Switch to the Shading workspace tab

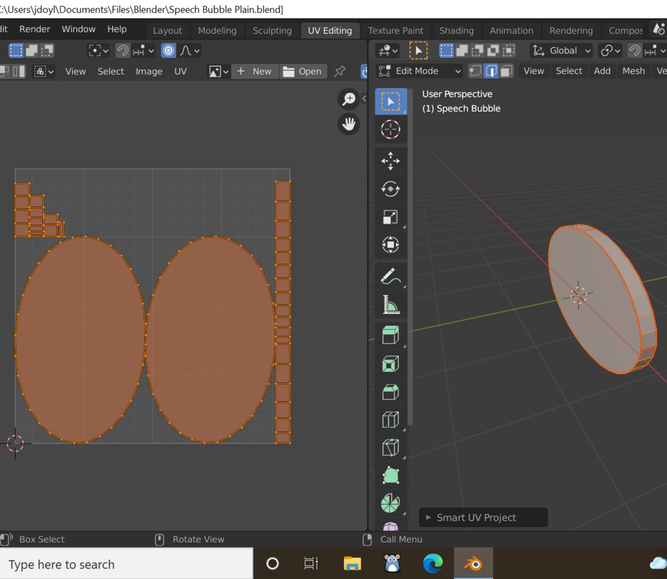tap(456, 31)
